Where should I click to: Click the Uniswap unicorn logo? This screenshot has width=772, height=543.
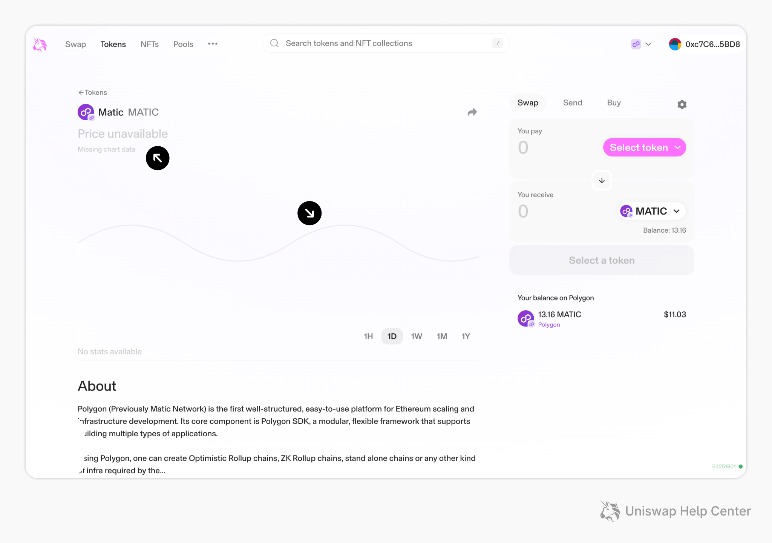(40, 44)
